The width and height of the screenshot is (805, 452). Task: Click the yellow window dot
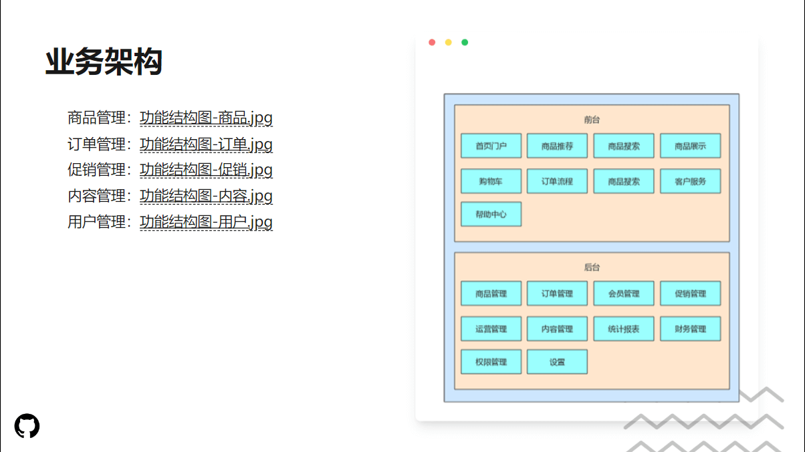pos(449,43)
